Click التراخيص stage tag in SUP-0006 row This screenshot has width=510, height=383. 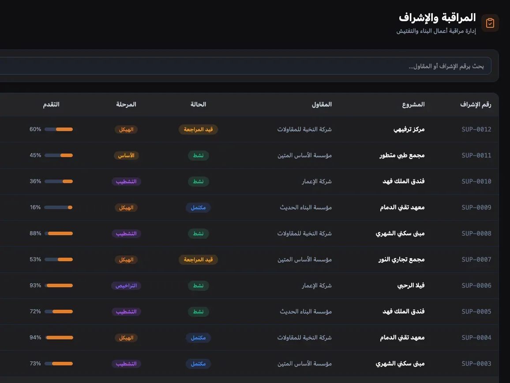126,285
